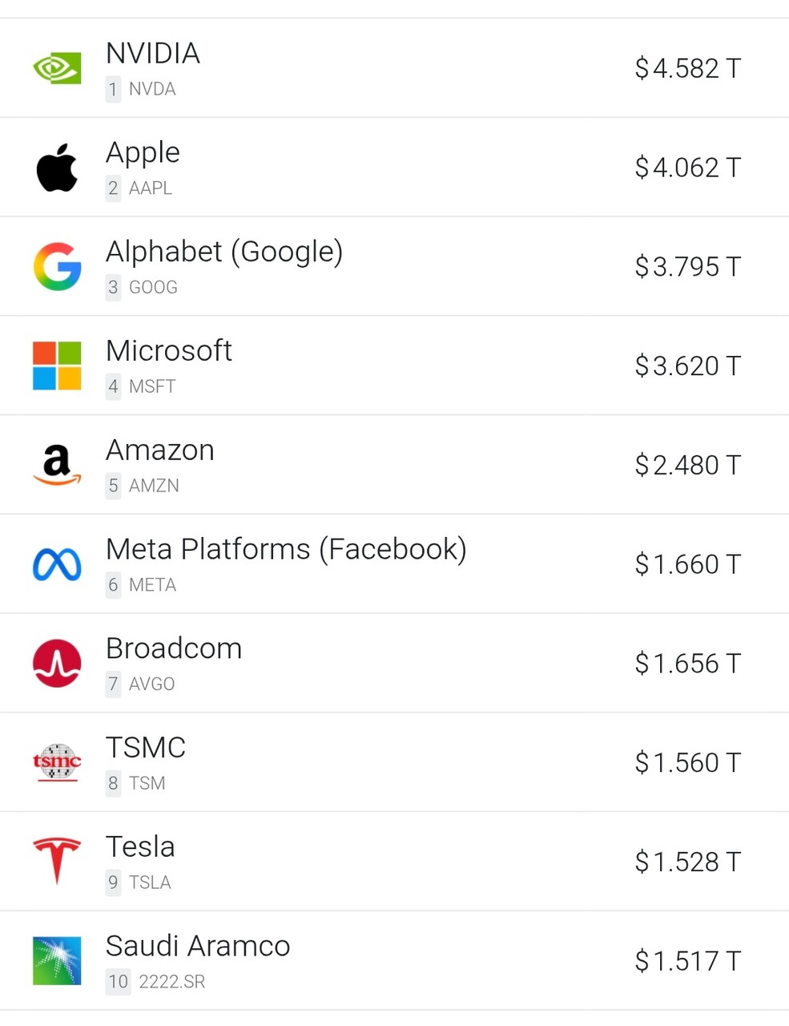Tap the black Apple logo

57,168
